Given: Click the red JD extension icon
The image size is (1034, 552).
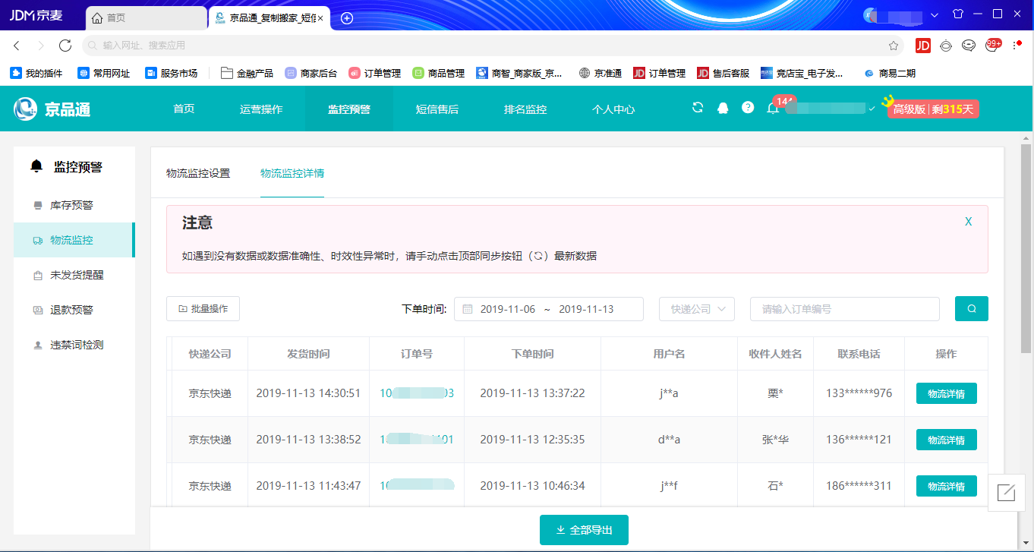Looking at the screenshot, I should [922, 46].
